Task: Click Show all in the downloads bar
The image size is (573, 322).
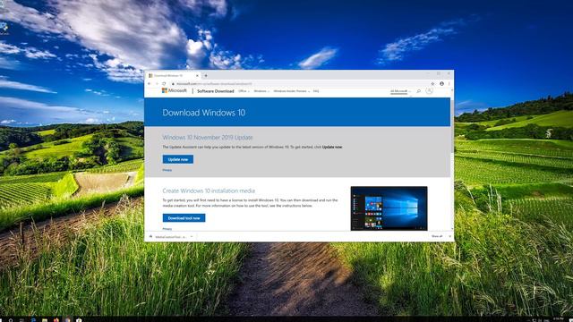Action: pyautogui.click(x=437, y=236)
